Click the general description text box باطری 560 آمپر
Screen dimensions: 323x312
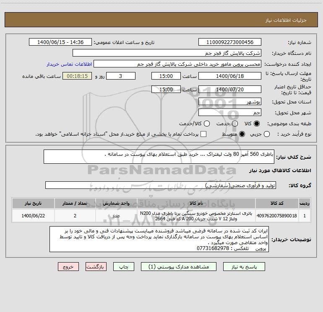coord(159,157)
